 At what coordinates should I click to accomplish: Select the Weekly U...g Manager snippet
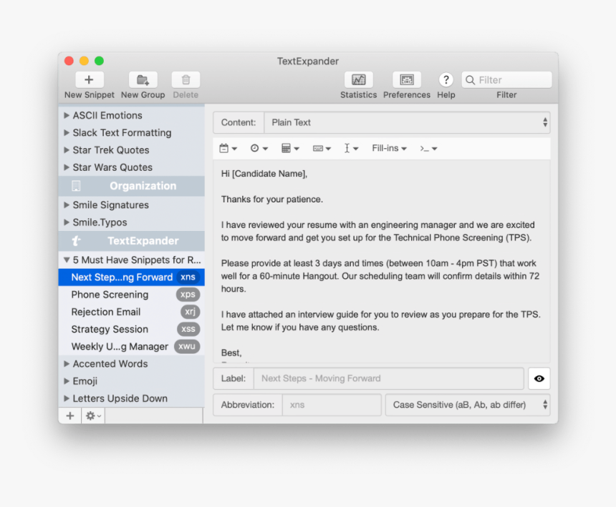tap(131, 346)
